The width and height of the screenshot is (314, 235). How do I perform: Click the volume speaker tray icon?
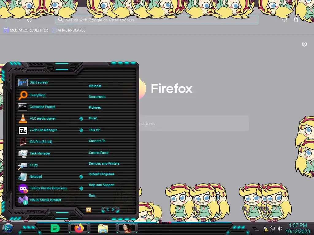pyautogui.click(x=280, y=228)
